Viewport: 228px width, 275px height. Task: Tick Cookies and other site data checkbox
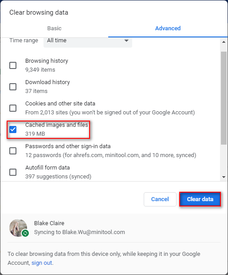[x=13, y=108]
